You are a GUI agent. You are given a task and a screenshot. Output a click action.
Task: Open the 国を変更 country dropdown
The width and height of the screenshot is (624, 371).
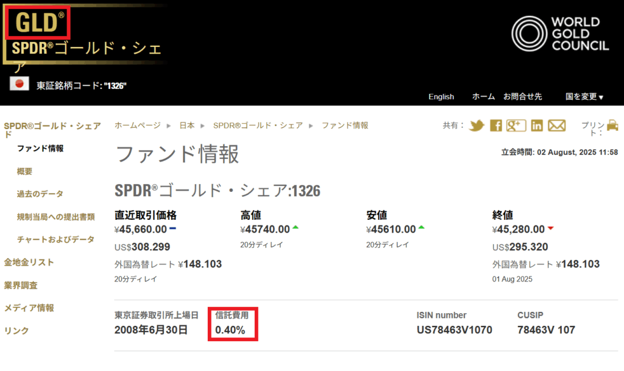[x=584, y=97]
